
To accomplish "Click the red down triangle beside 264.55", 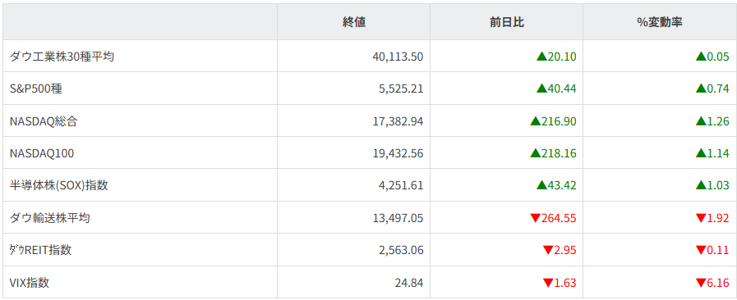I will tap(535, 218).
